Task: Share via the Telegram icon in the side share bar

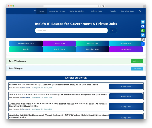Action: point(143,22)
